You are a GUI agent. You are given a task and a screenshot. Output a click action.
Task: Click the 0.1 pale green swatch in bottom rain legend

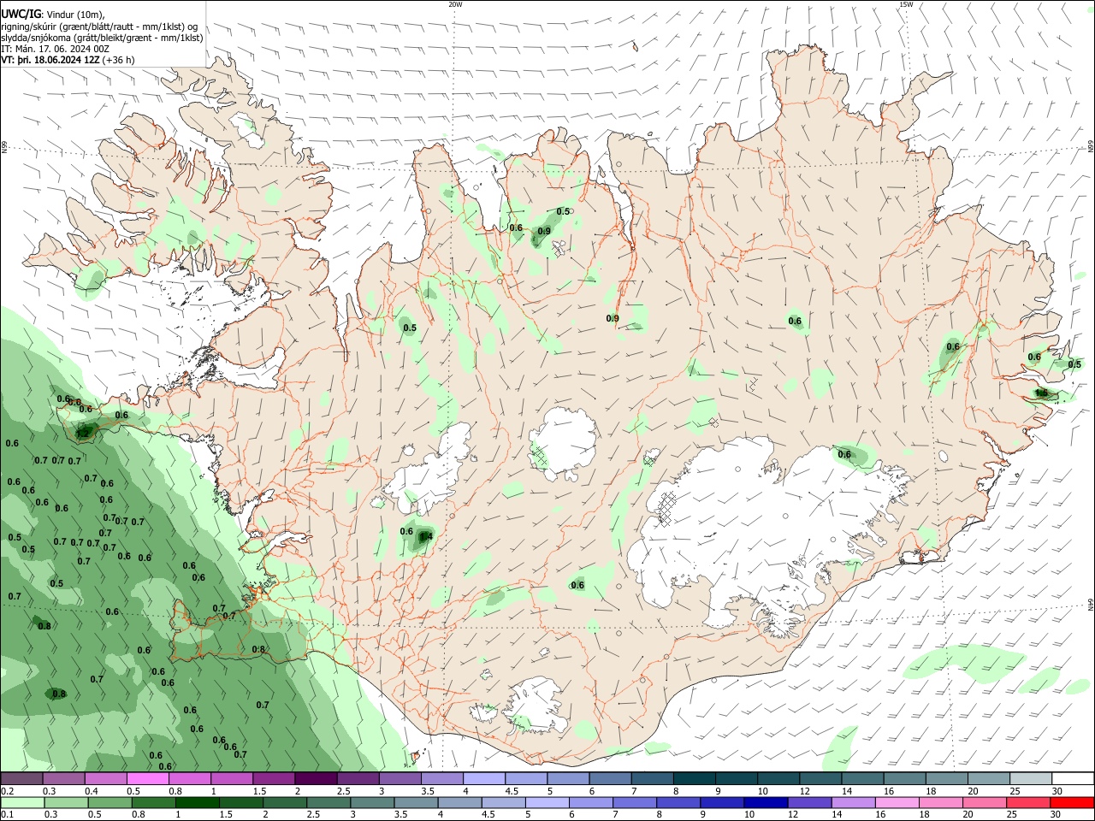(21, 803)
